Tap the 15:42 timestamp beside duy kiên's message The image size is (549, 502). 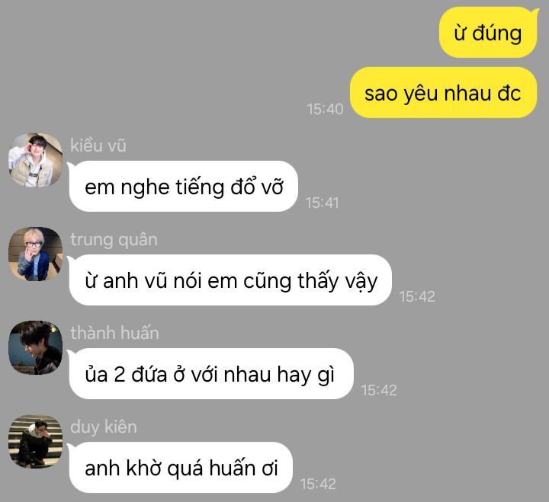pyautogui.click(x=318, y=484)
